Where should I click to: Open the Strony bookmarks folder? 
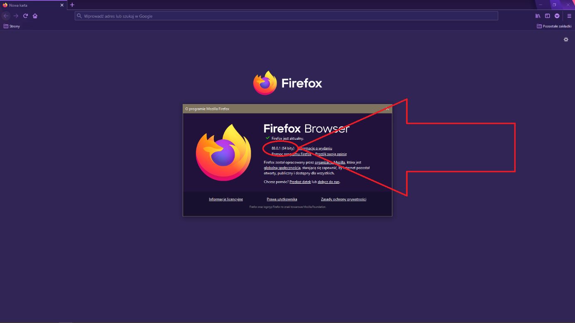[12, 26]
